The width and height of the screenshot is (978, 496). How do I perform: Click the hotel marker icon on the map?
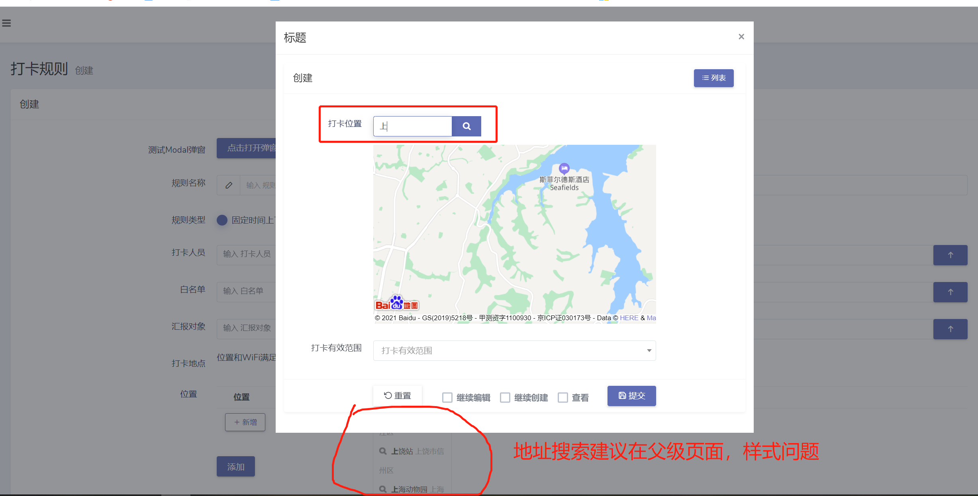564,168
